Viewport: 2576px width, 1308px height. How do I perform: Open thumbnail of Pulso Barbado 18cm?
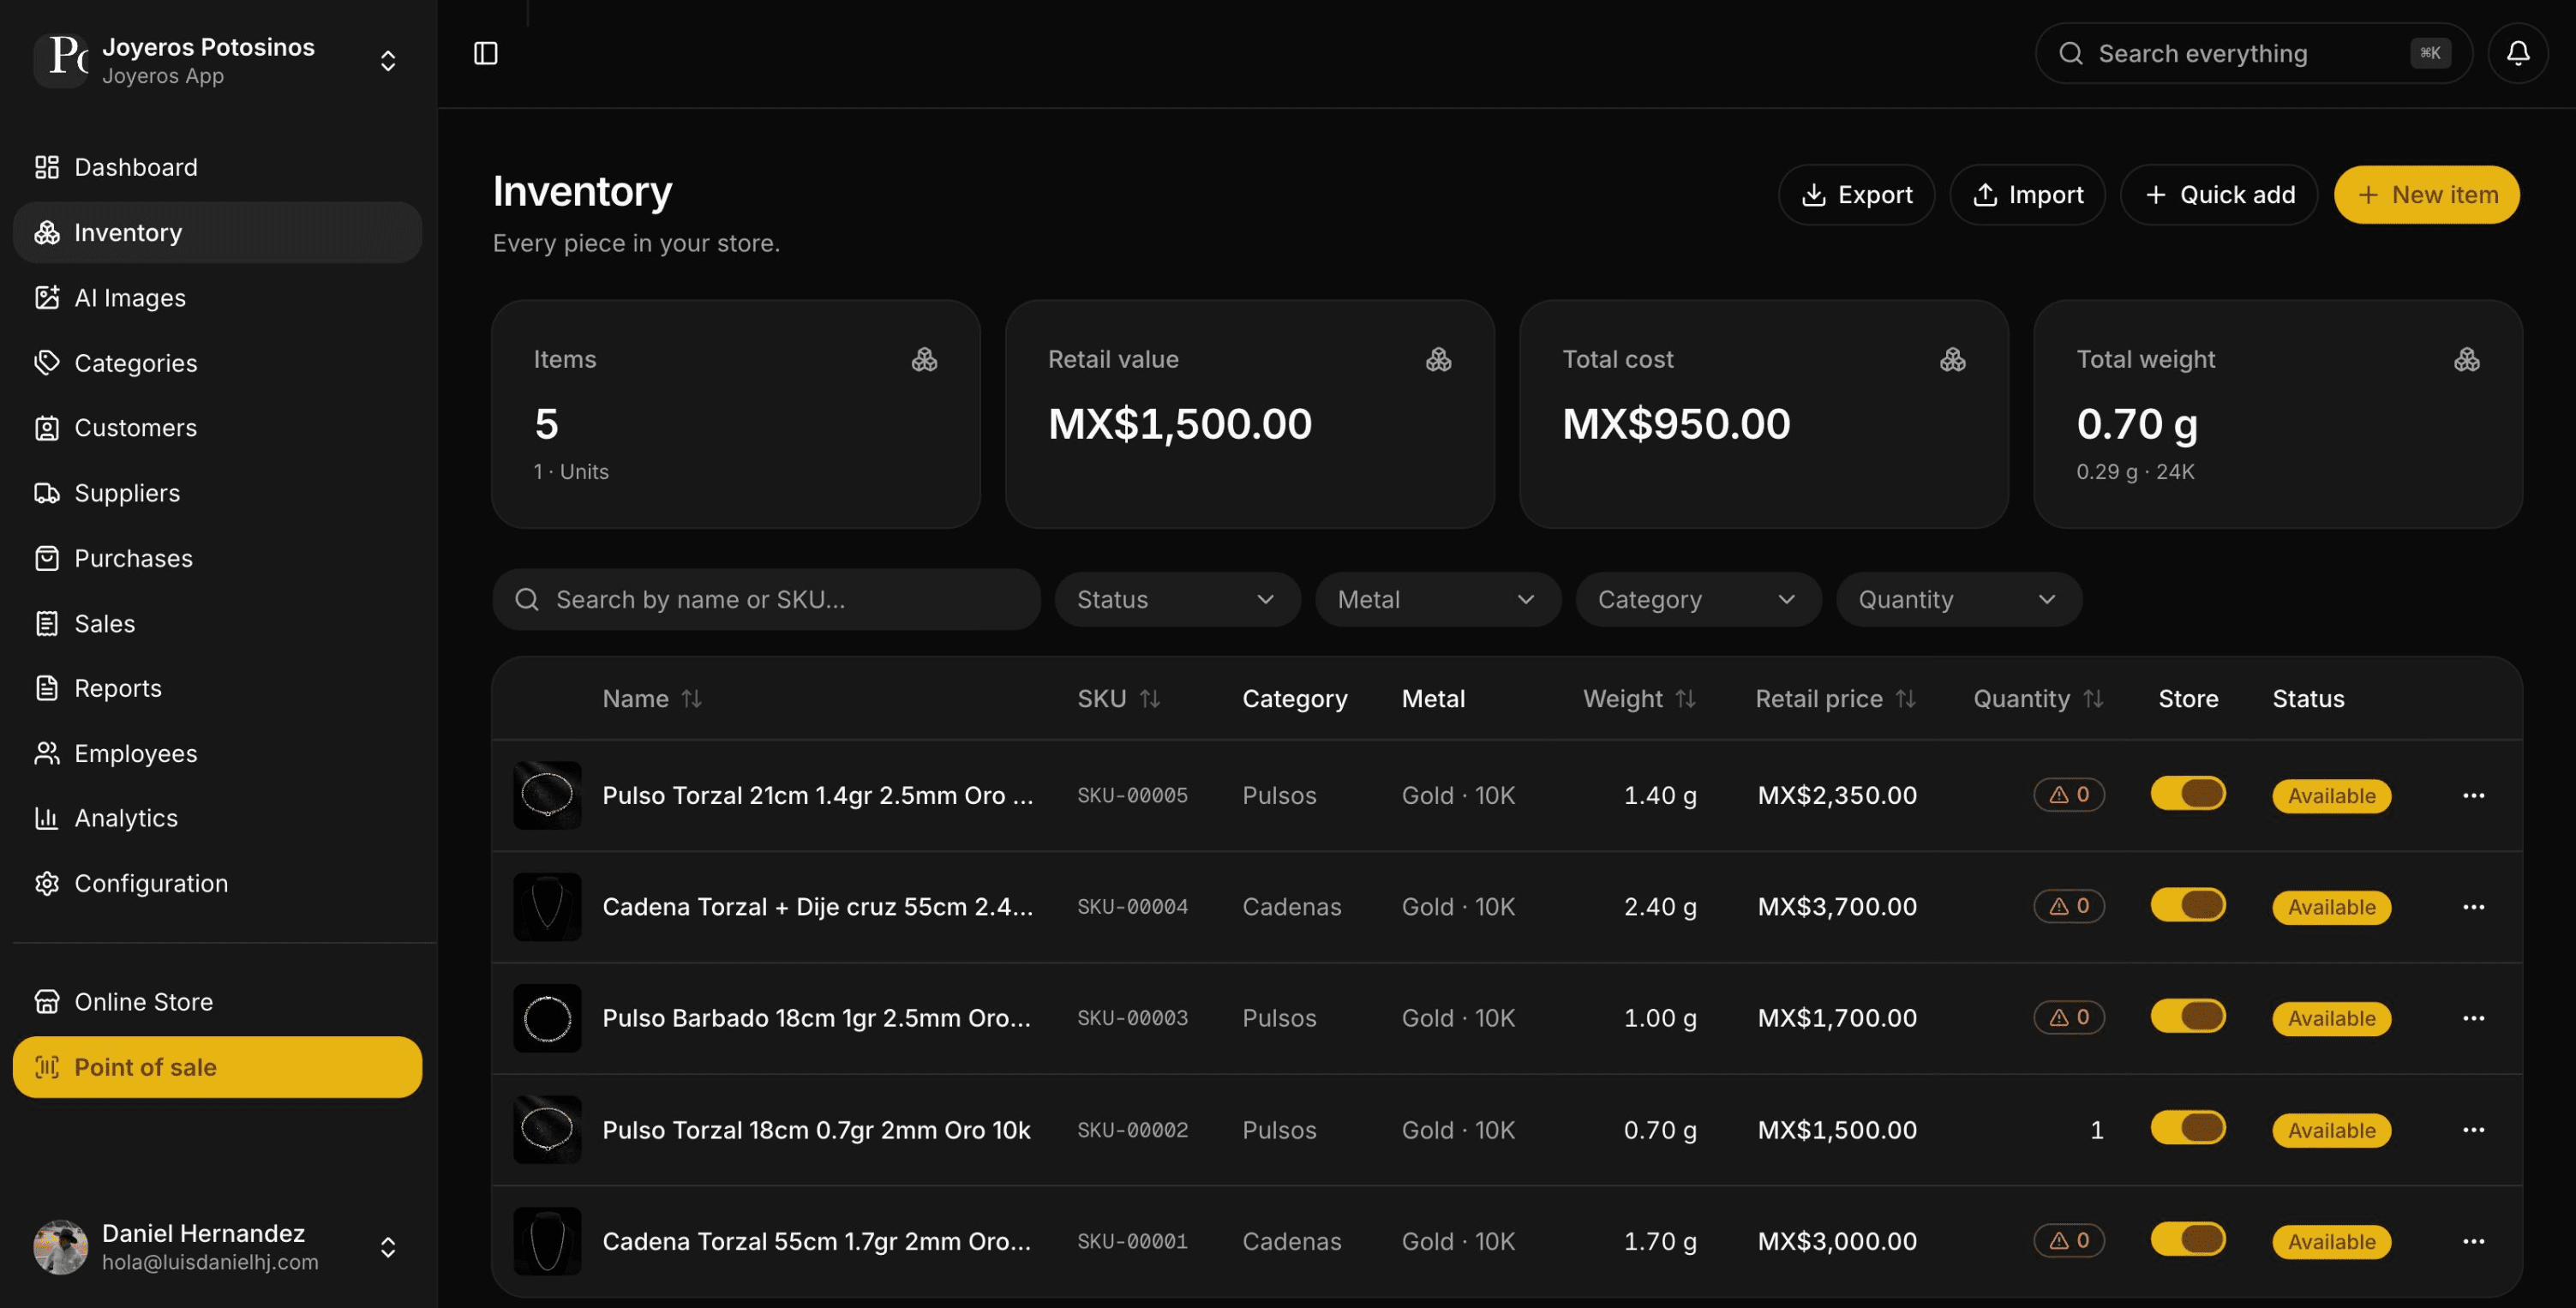pyautogui.click(x=547, y=1018)
